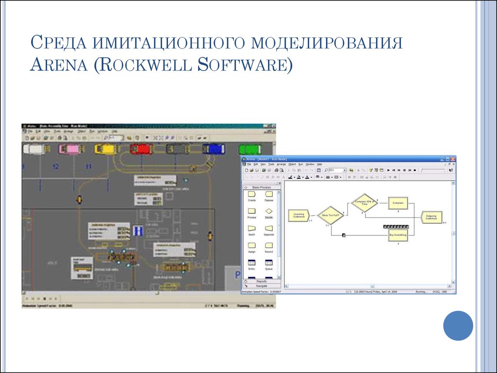The height and width of the screenshot is (373, 497).
Task: Click the module panel scroll-down arrow
Action: click(x=279, y=277)
